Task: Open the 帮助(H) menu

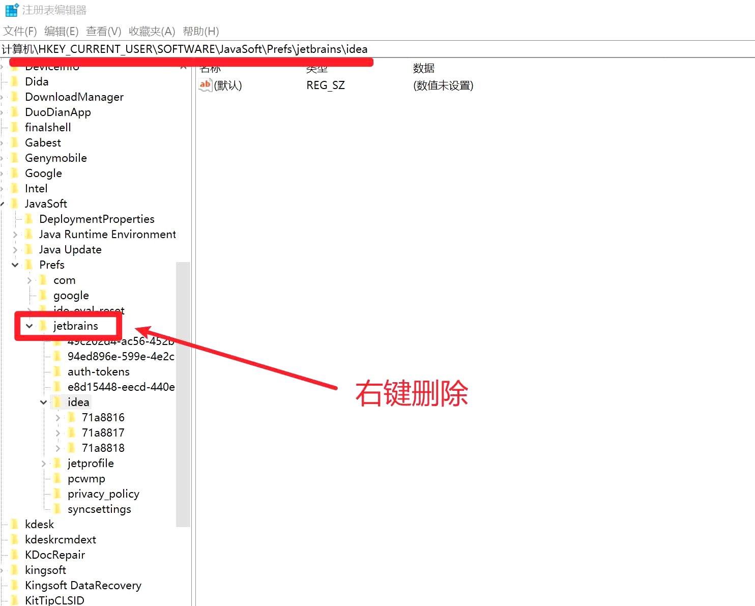Action: (x=201, y=32)
